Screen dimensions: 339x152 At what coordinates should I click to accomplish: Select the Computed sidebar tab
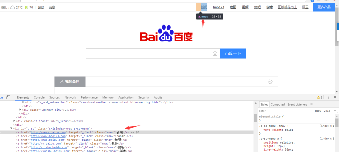pyautogui.click(x=278, y=104)
